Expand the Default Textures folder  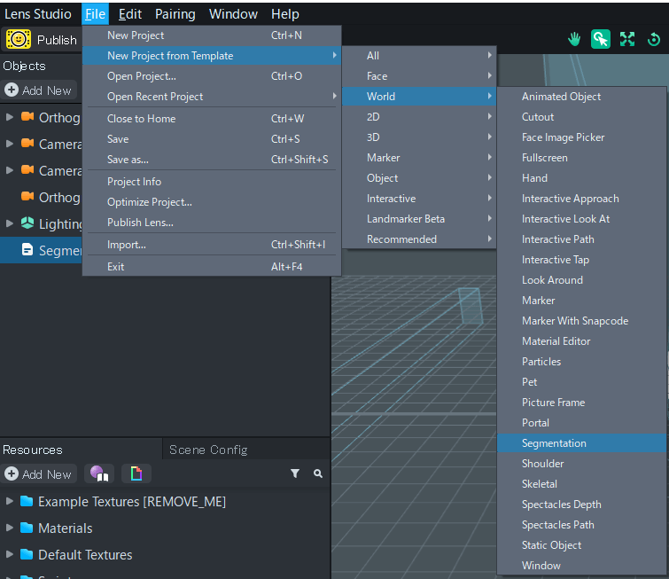coord(10,555)
